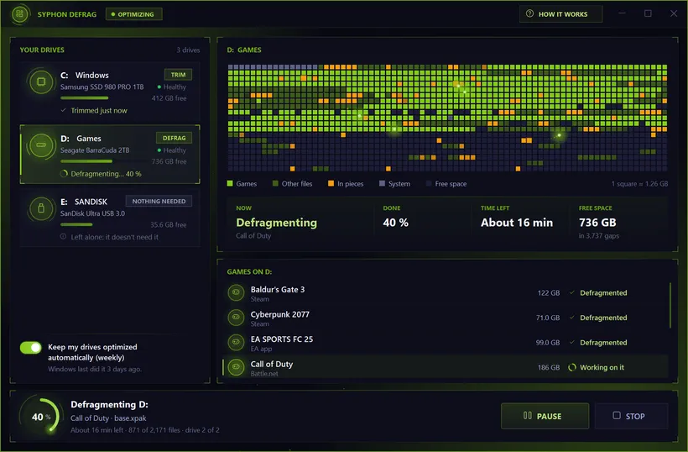Click 'Windows last did it 3 days ago.' text
This screenshot has height=452, width=688.
point(94,369)
